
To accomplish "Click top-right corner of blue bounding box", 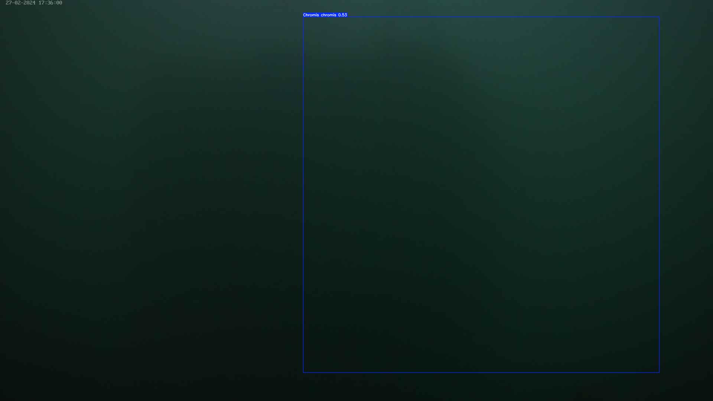I will pos(659,17).
